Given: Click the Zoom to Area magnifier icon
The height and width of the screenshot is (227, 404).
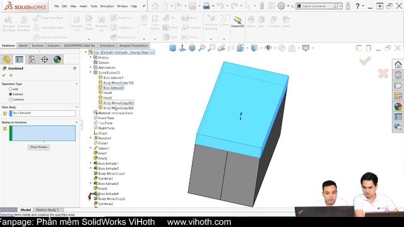Looking at the screenshot, I should [211, 48].
